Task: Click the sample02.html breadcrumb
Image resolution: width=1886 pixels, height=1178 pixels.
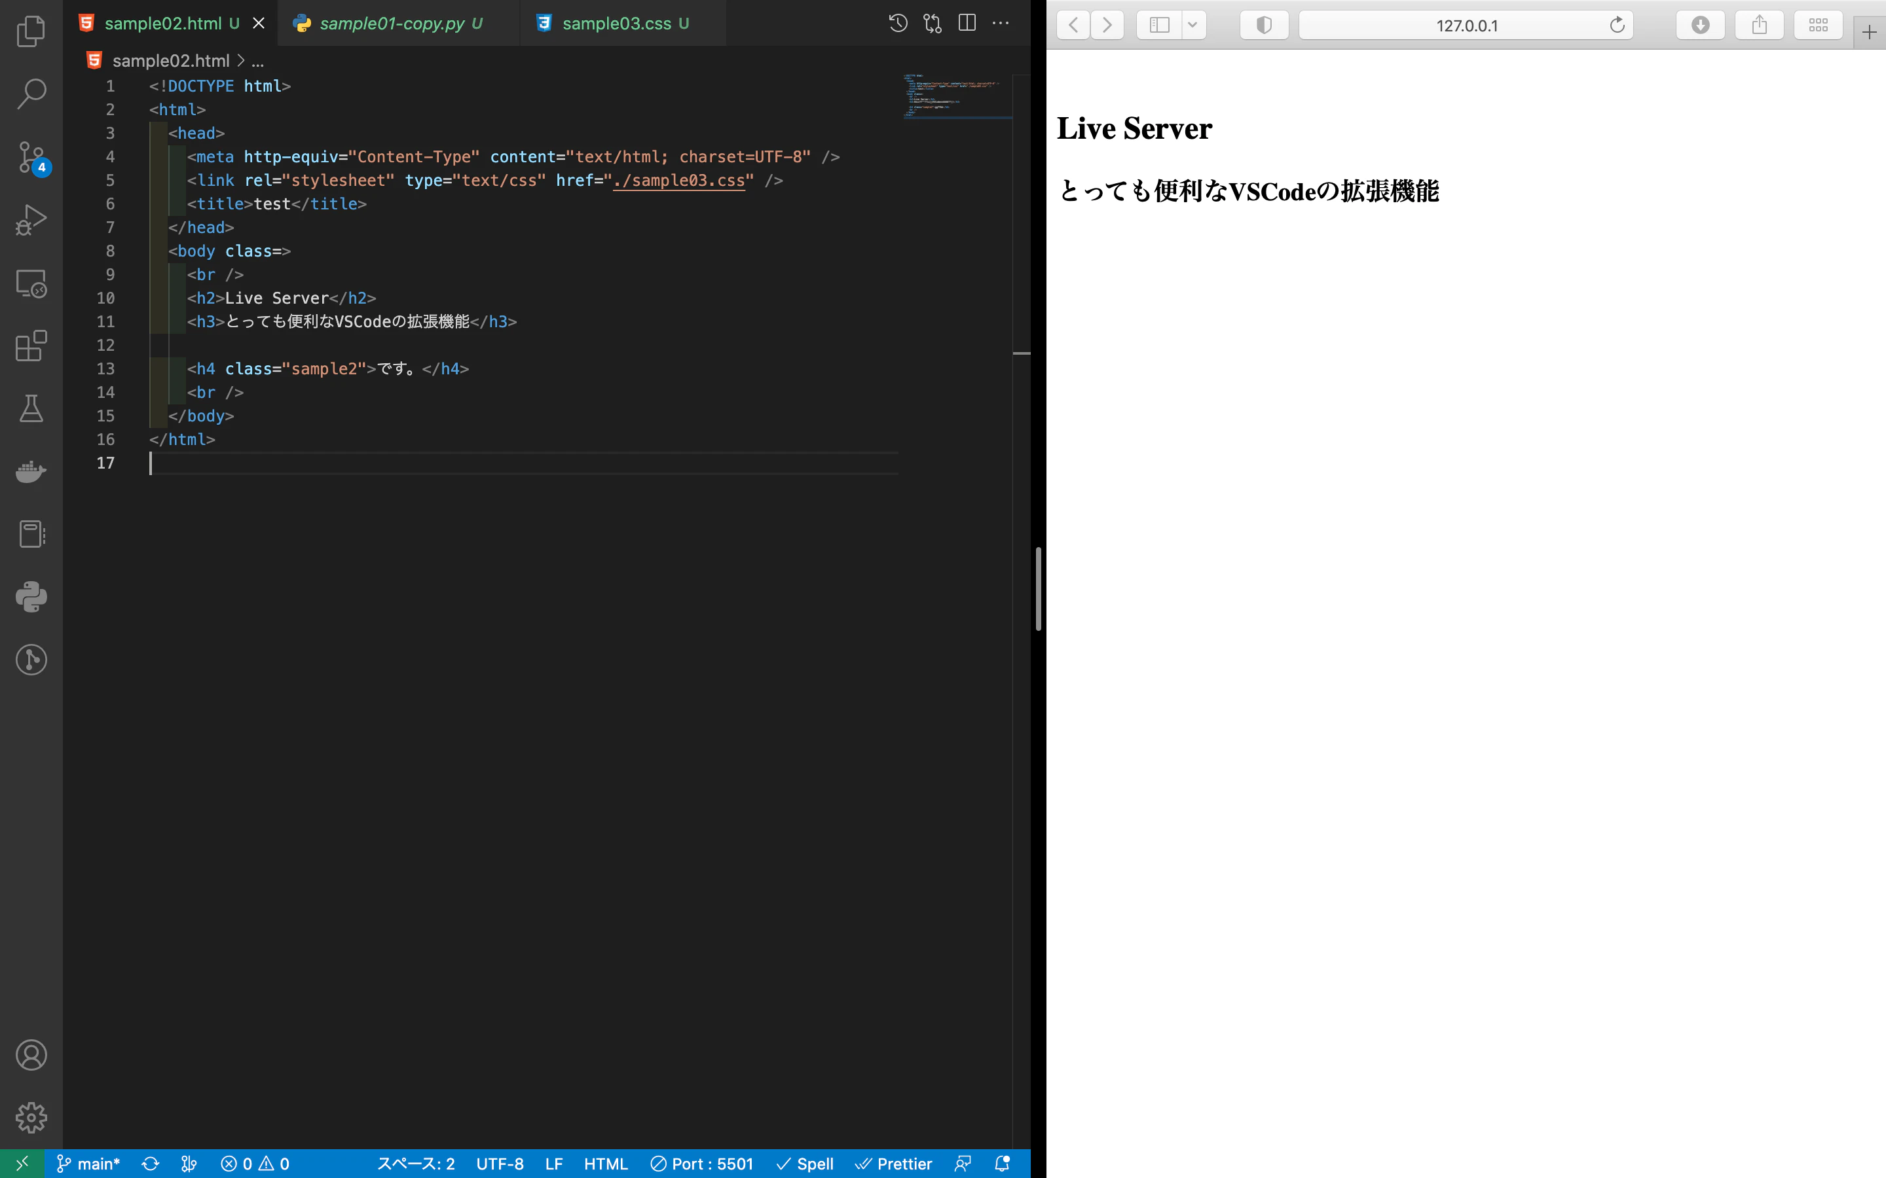Action: [x=171, y=61]
